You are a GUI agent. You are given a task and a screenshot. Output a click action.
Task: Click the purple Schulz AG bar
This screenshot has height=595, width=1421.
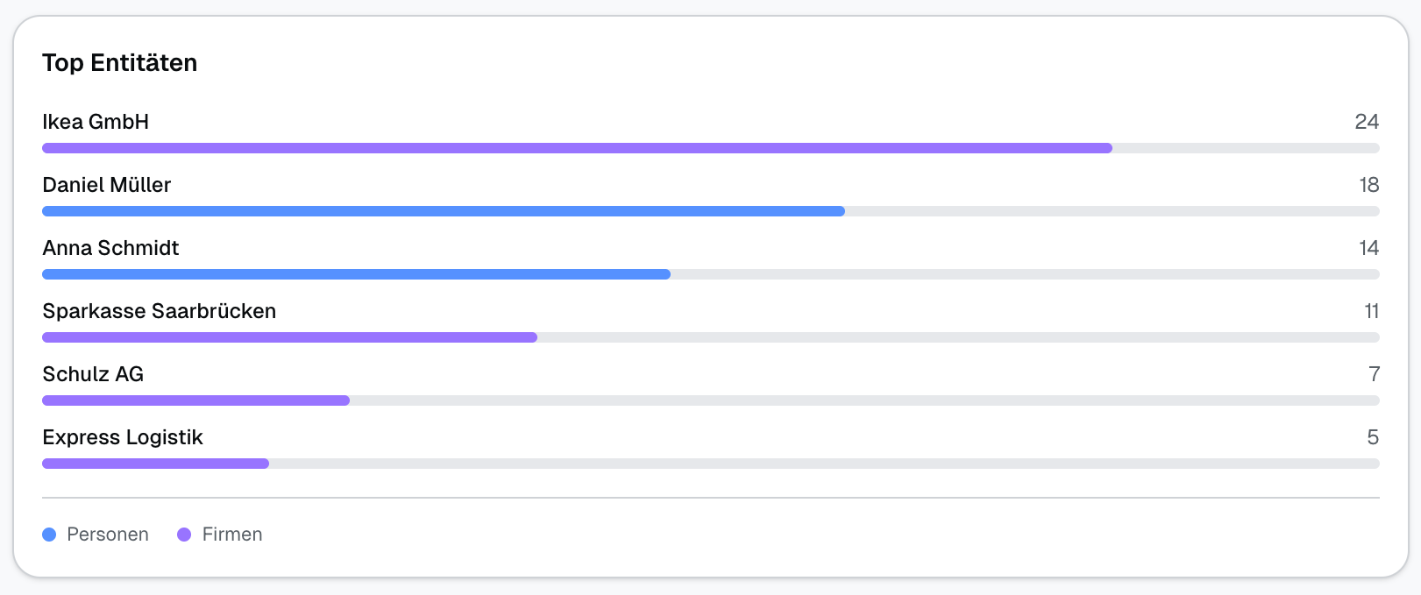tap(195, 400)
